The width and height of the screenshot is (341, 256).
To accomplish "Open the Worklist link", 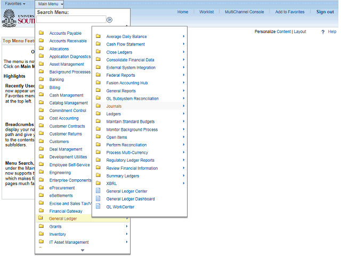I will (x=206, y=12).
